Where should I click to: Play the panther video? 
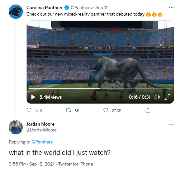tap(33, 97)
